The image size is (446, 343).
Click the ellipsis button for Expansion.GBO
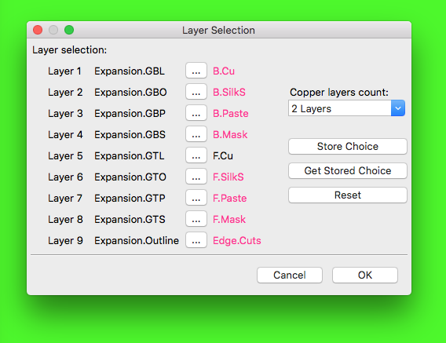[196, 92]
